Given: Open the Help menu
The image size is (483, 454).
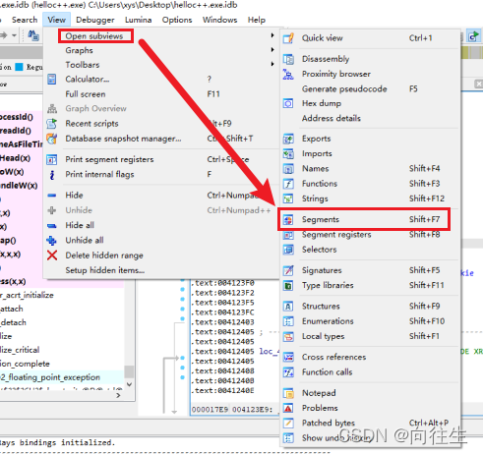Looking at the screenshot, I should tap(257, 20).
